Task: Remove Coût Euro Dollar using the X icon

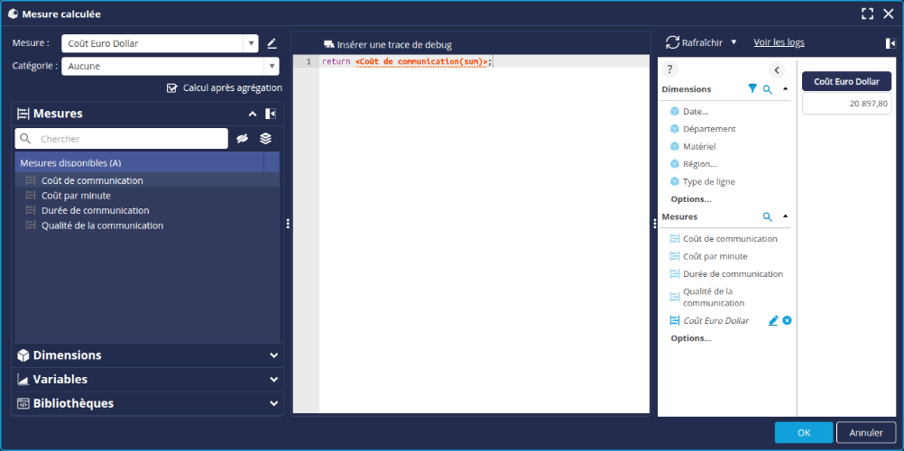Action: (x=787, y=321)
